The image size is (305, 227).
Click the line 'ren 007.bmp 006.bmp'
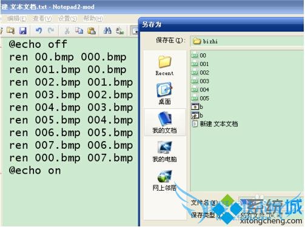tap(71, 145)
